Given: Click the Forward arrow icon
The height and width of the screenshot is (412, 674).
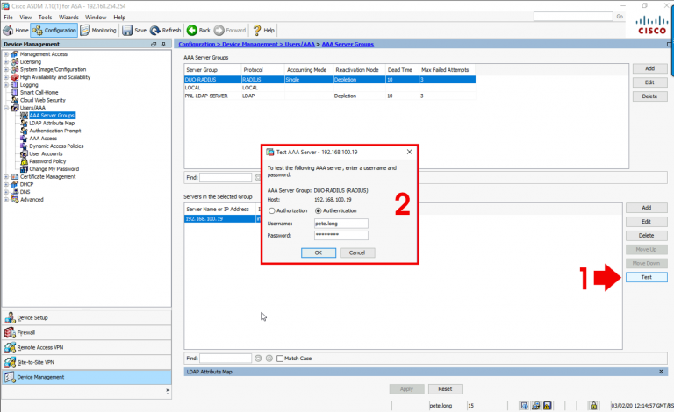Looking at the screenshot, I should (219, 30).
